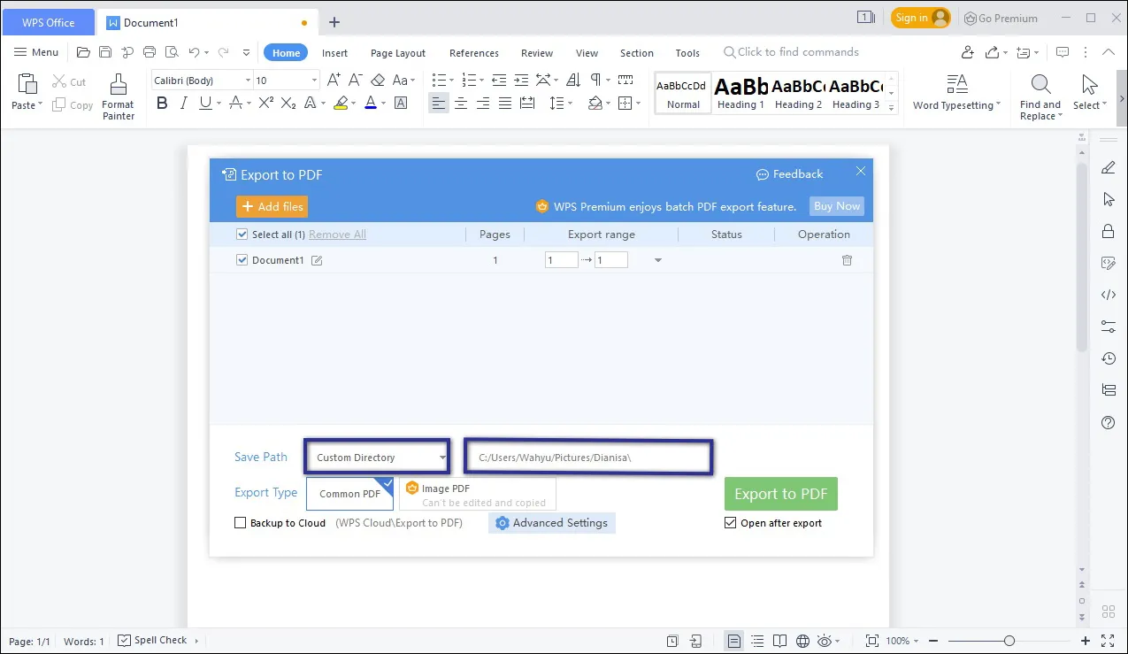Click rename pencil icon beside Document1
The height and width of the screenshot is (654, 1128).
click(x=317, y=260)
